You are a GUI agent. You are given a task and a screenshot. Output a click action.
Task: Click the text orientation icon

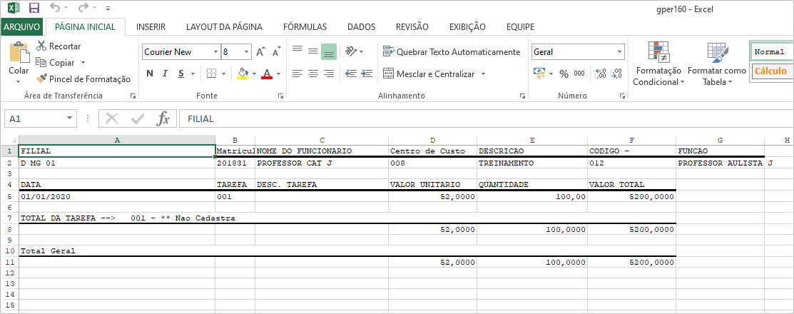click(x=351, y=51)
